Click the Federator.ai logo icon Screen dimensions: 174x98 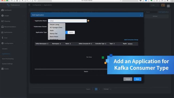[8, 5]
